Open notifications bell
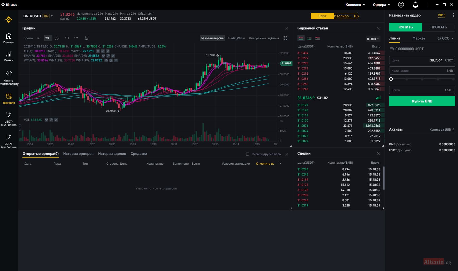 pyautogui.click(x=415, y=5)
